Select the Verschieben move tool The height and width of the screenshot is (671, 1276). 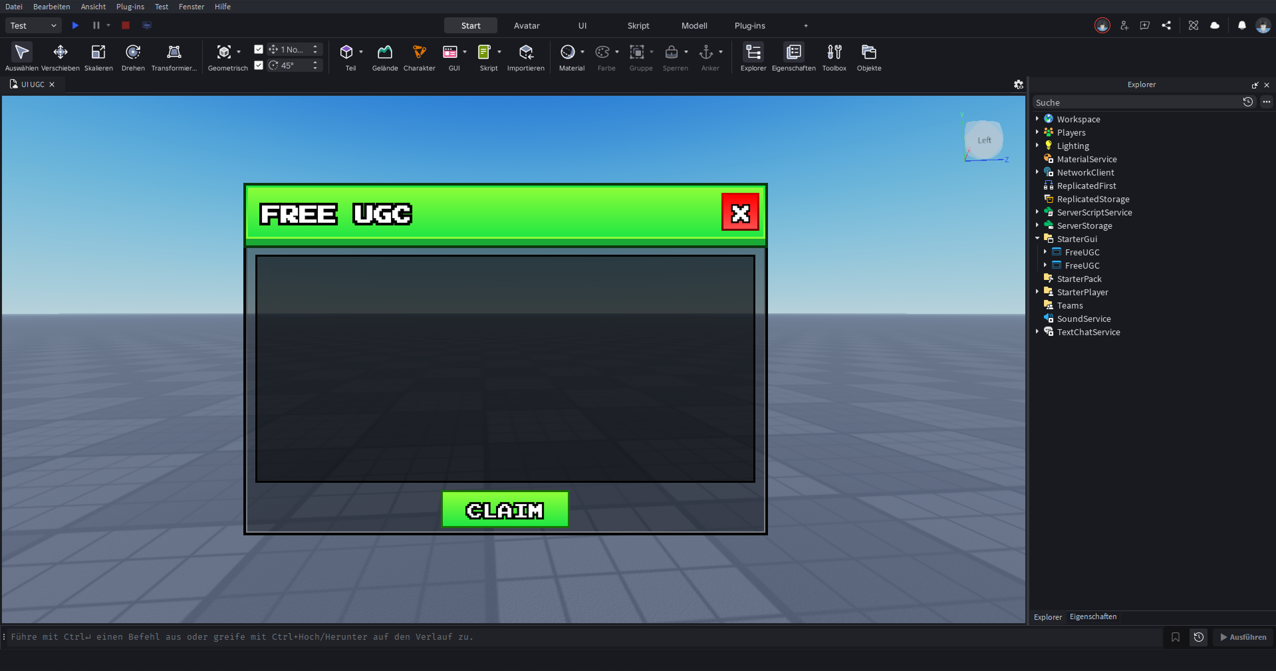click(61, 57)
